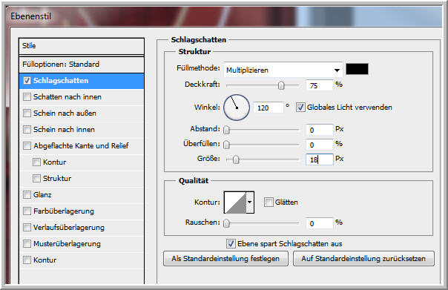Click the Größe slider handle
The width and height of the screenshot is (448, 290).
[x=236, y=159]
